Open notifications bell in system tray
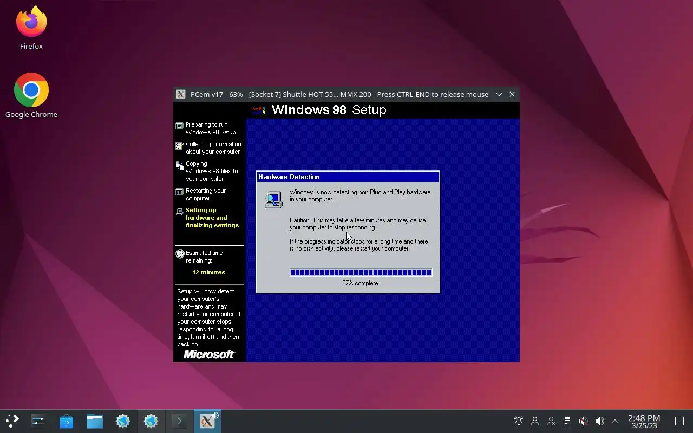 tap(519, 421)
